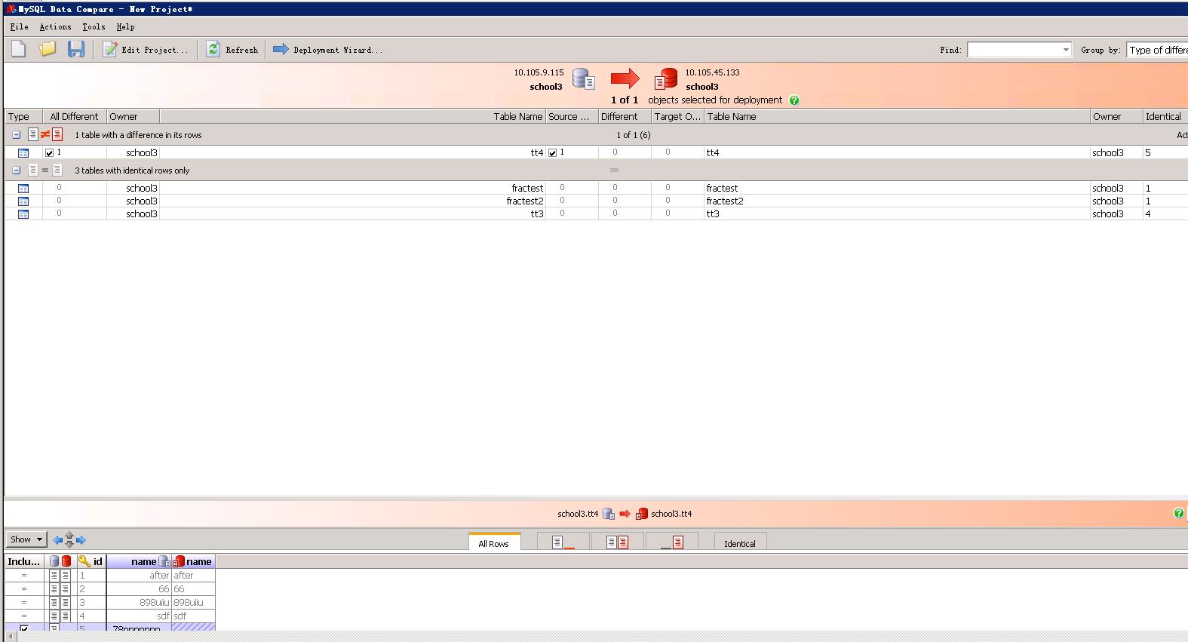Sort by the source Table Name column header
1188x642 pixels.
pyautogui.click(x=352, y=117)
